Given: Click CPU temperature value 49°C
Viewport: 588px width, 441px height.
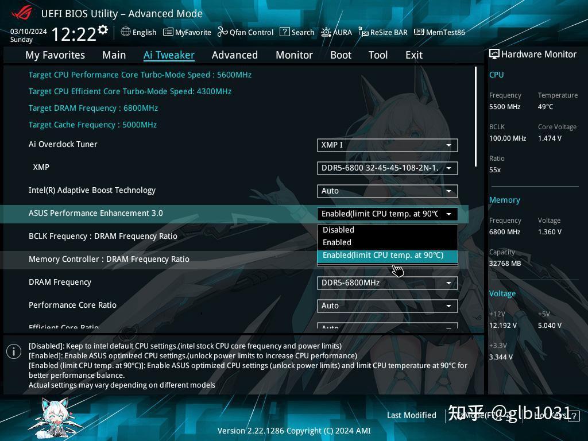Looking at the screenshot, I should coord(546,107).
